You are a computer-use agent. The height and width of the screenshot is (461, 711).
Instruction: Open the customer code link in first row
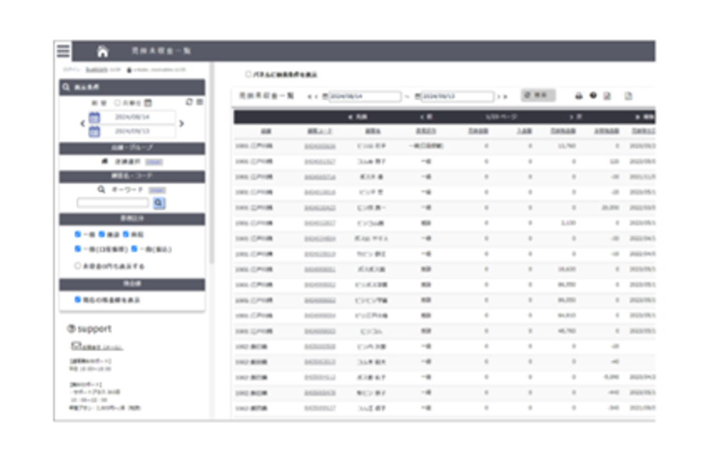(x=320, y=146)
